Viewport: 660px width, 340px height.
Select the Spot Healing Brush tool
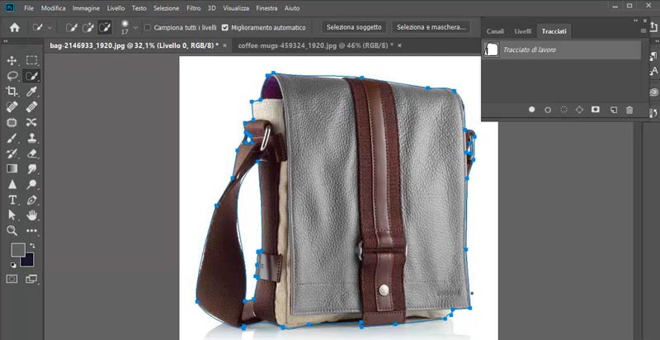[12, 107]
